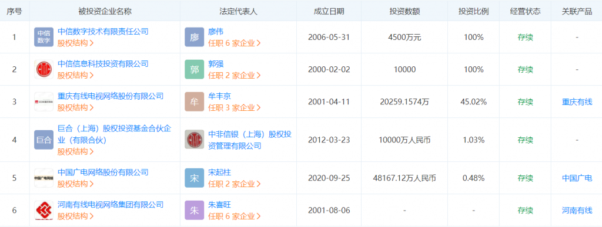Select the 45.02% ratio cell
The height and width of the screenshot is (227, 602).
(473, 102)
